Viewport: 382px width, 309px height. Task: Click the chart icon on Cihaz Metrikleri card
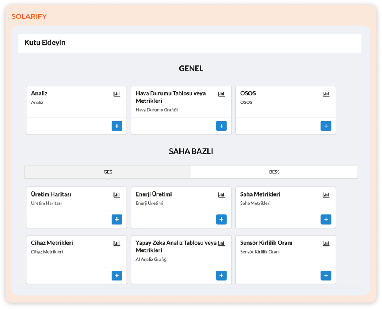click(x=117, y=243)
